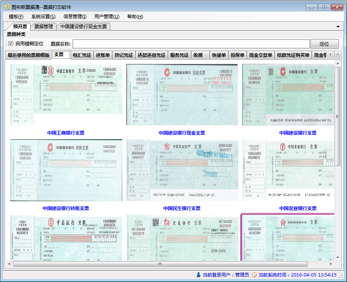Open the 系统设置(S) menu
This screenshot has width=347, height=282.
click(43, 17)
